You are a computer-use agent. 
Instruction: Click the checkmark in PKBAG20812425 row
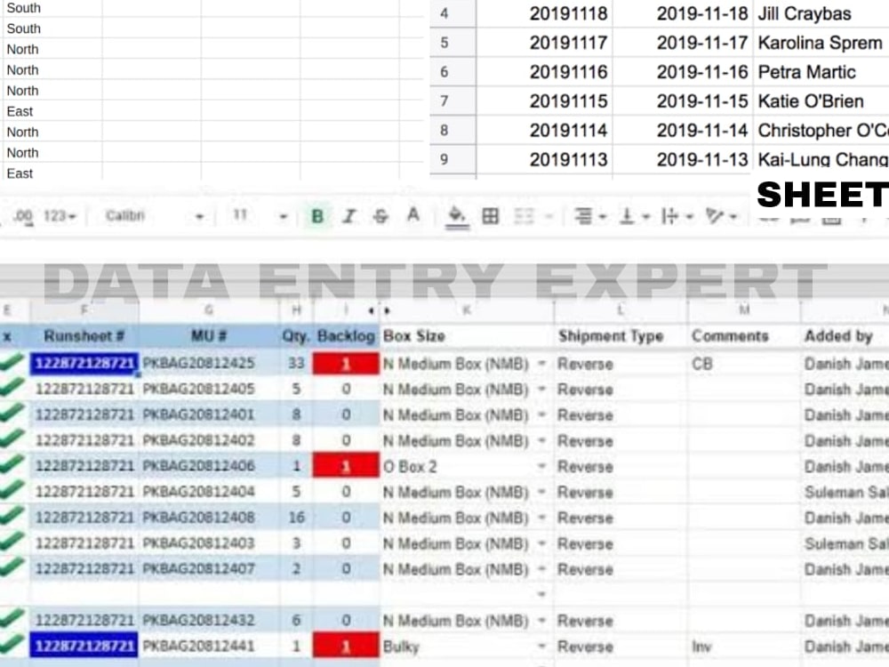tap(12, 362)
